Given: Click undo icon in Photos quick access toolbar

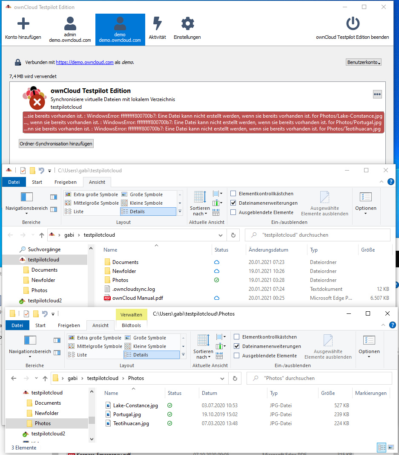Looking at the screenshot, I should pyautogui.click(x=45, y=314).
